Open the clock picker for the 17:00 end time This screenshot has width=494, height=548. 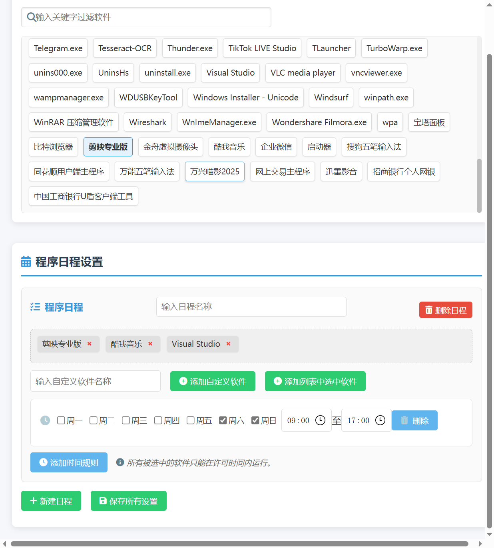click(x=380, y=420)
